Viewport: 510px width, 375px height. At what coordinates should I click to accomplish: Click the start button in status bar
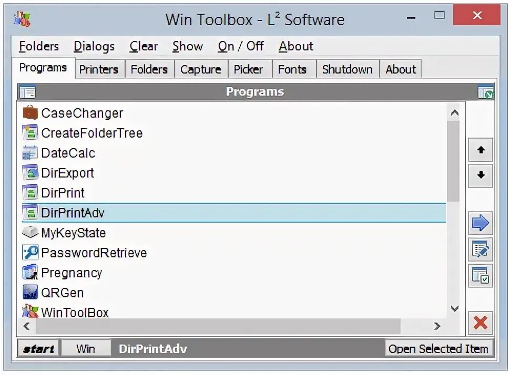pos(38,349)
